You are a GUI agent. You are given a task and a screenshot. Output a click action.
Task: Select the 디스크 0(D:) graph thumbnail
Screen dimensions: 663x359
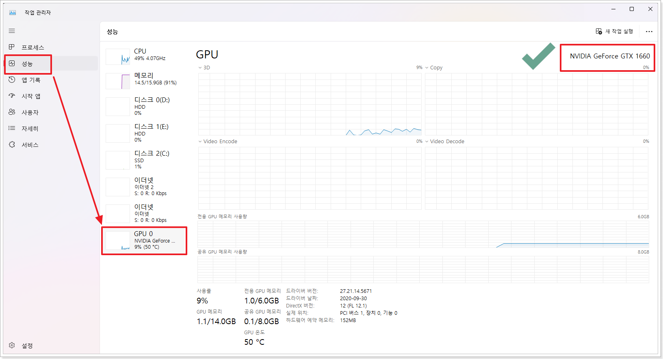coord(118,106)
